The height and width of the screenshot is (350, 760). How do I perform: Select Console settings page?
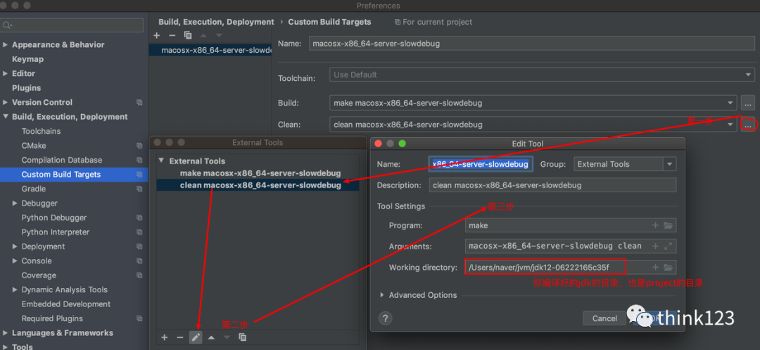37,261
